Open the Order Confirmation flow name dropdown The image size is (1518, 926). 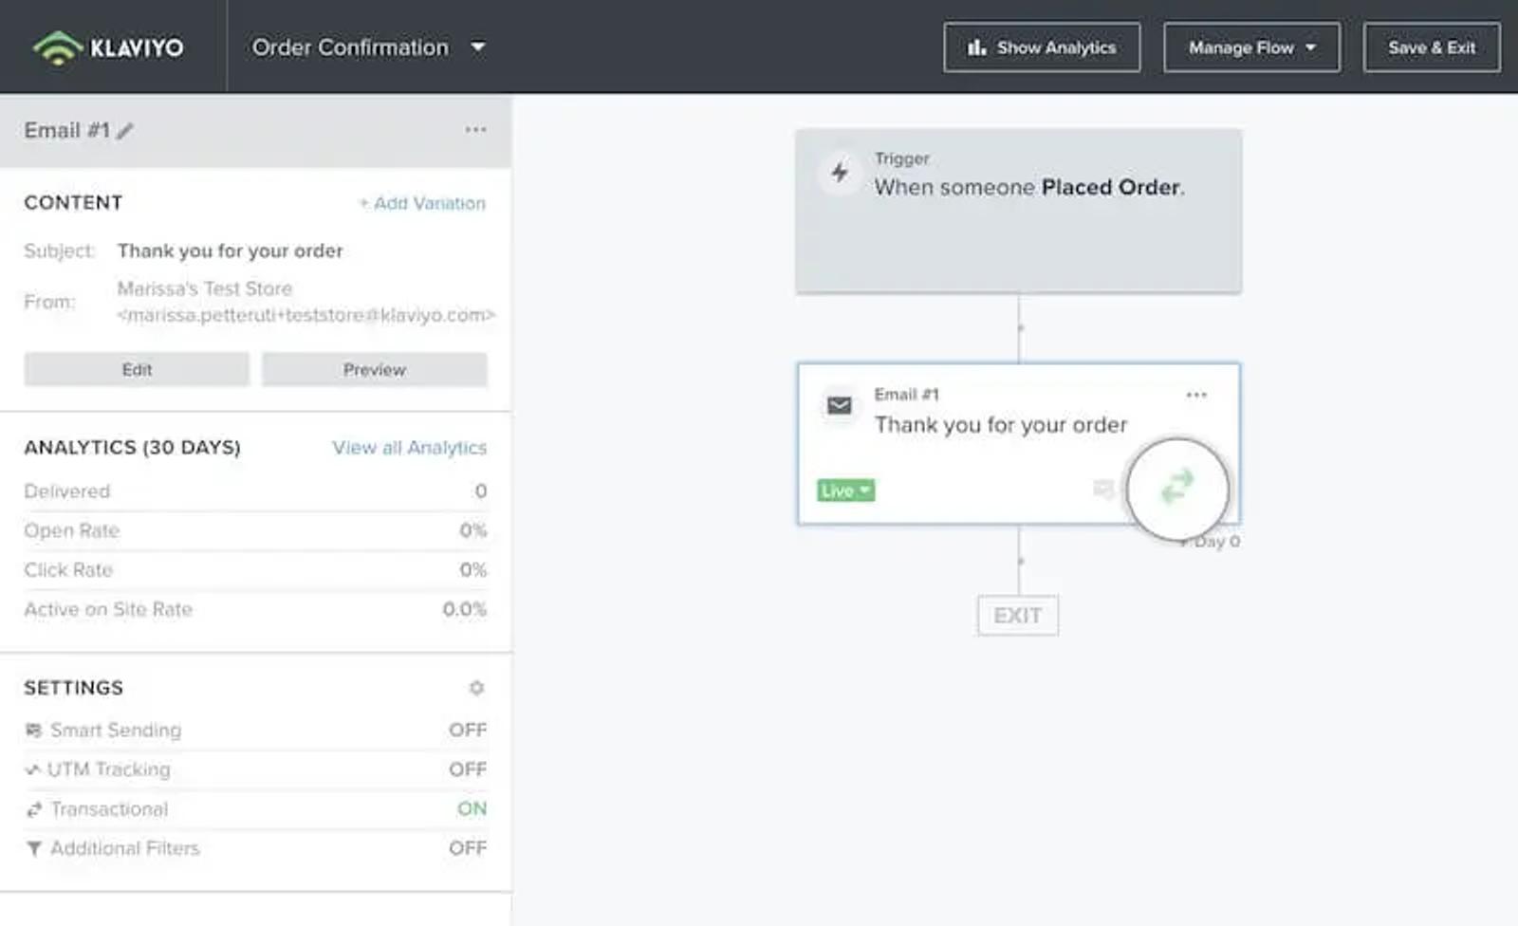368,46
